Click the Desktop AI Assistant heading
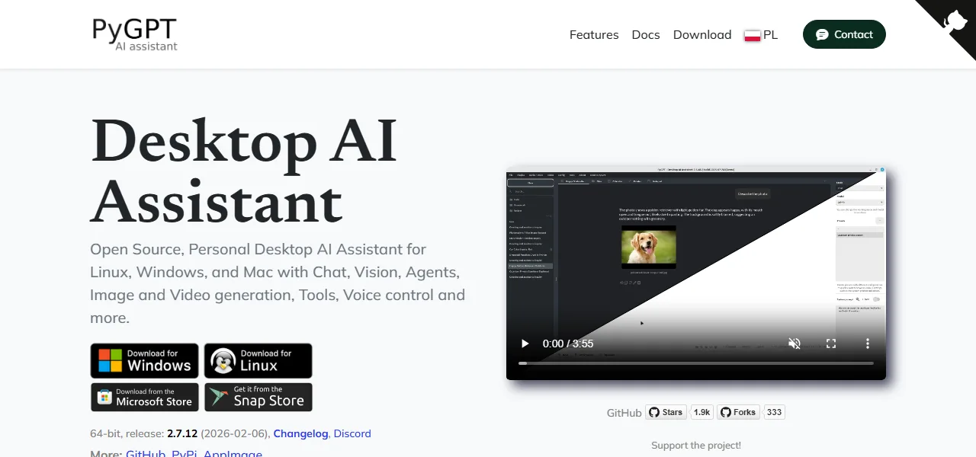Screen dimensions: 976x457 (x=244, y=171)
